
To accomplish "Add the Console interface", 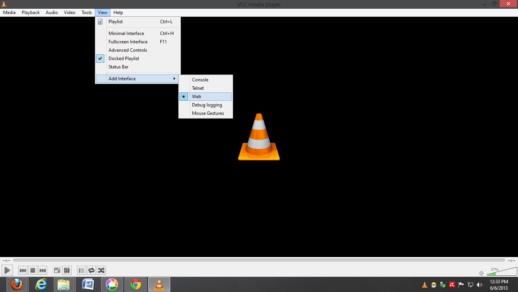I will (x=206, y=80).
